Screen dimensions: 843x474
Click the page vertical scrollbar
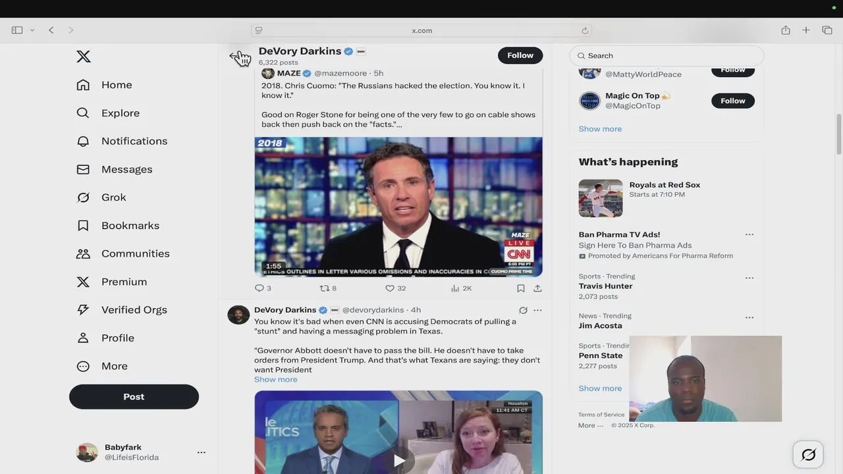point(838,135)
